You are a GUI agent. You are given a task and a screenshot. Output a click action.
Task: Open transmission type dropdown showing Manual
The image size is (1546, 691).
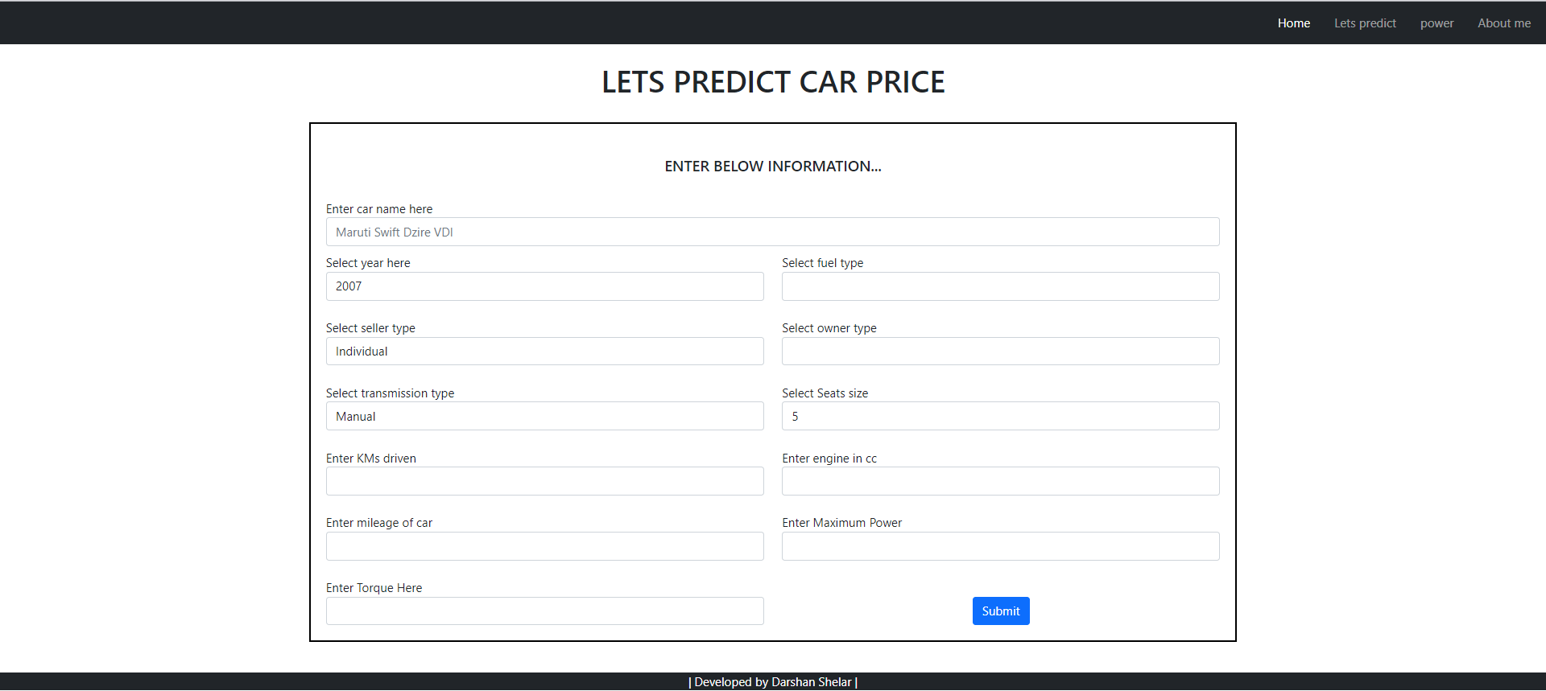[x=544, y=416]
